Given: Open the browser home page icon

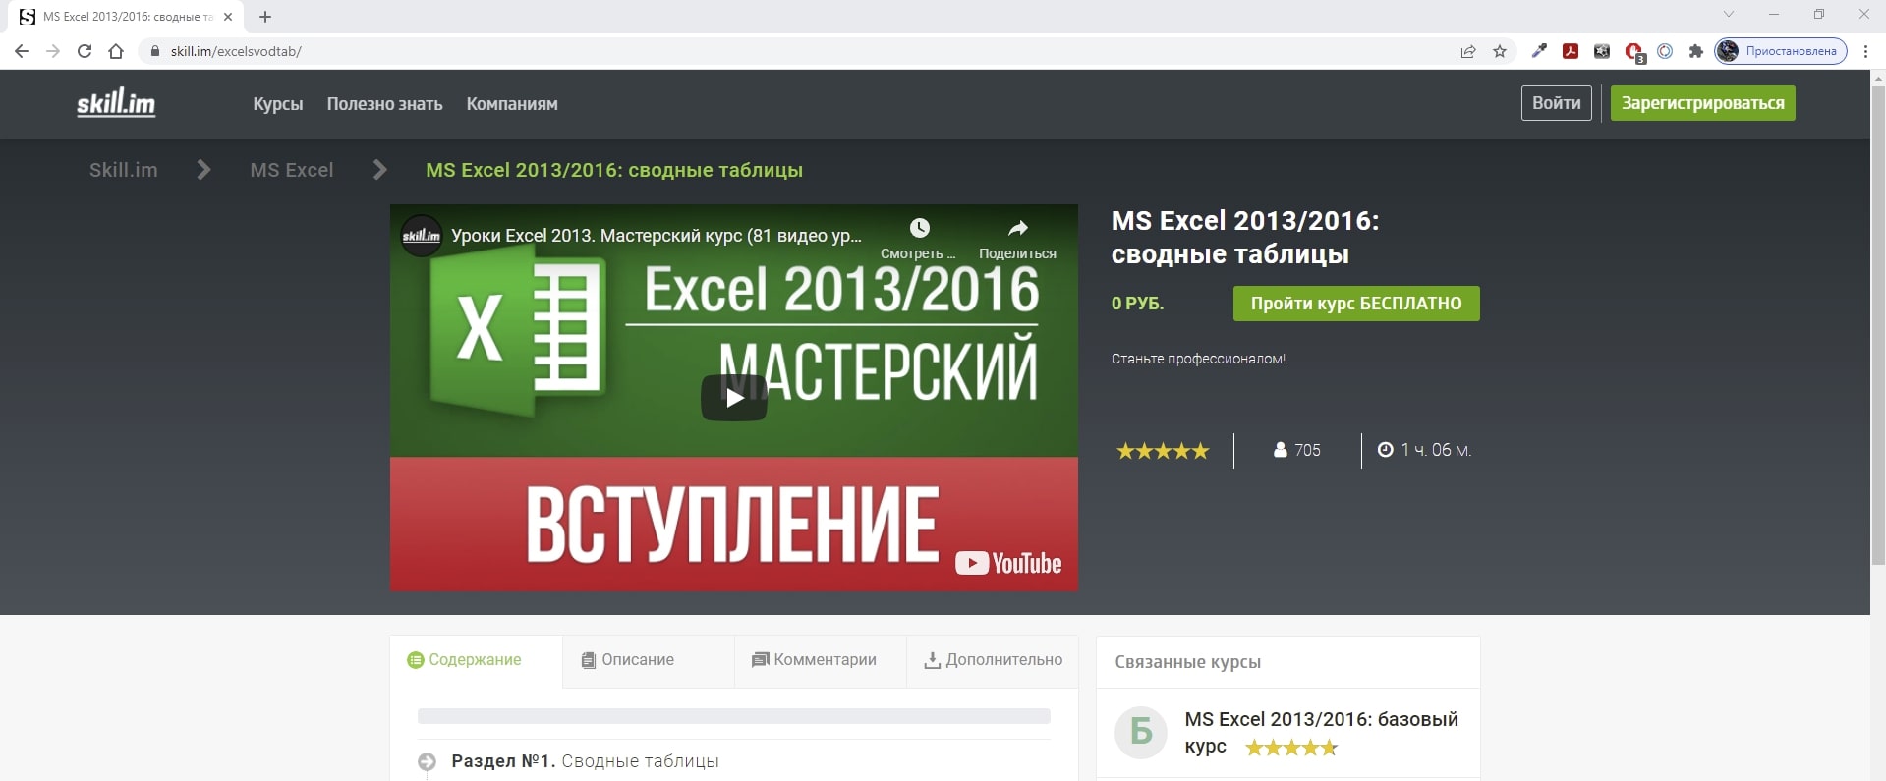Looking at the screenshot, I should [116, 51].
